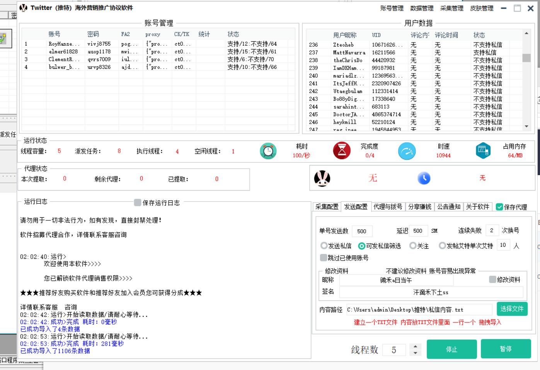Click the 选择文件 button
Screen dimensions: 540x370
tap(512, 309)
